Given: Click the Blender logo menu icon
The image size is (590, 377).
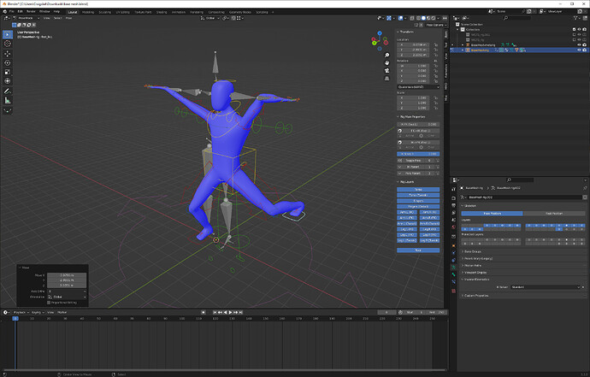Looking at the screenshot, I should 4,12.
